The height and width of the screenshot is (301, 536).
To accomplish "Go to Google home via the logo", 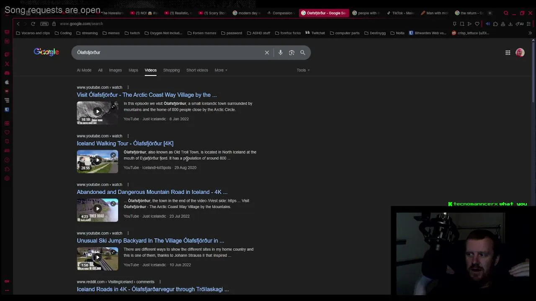I will coord(46,52).
